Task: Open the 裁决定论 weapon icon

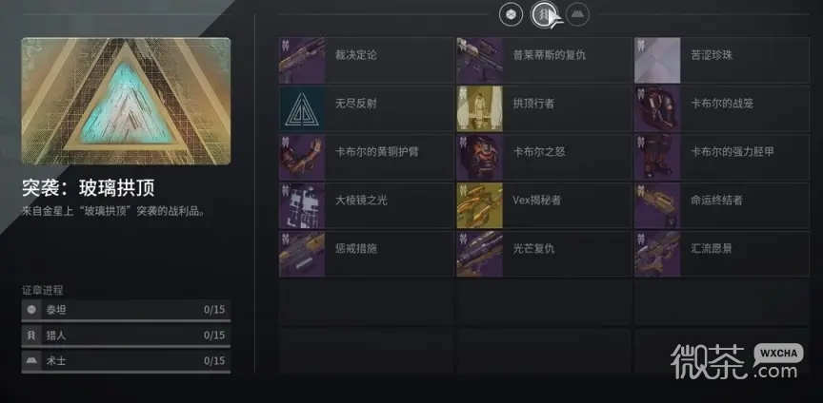Action: [x=302, y=60]
